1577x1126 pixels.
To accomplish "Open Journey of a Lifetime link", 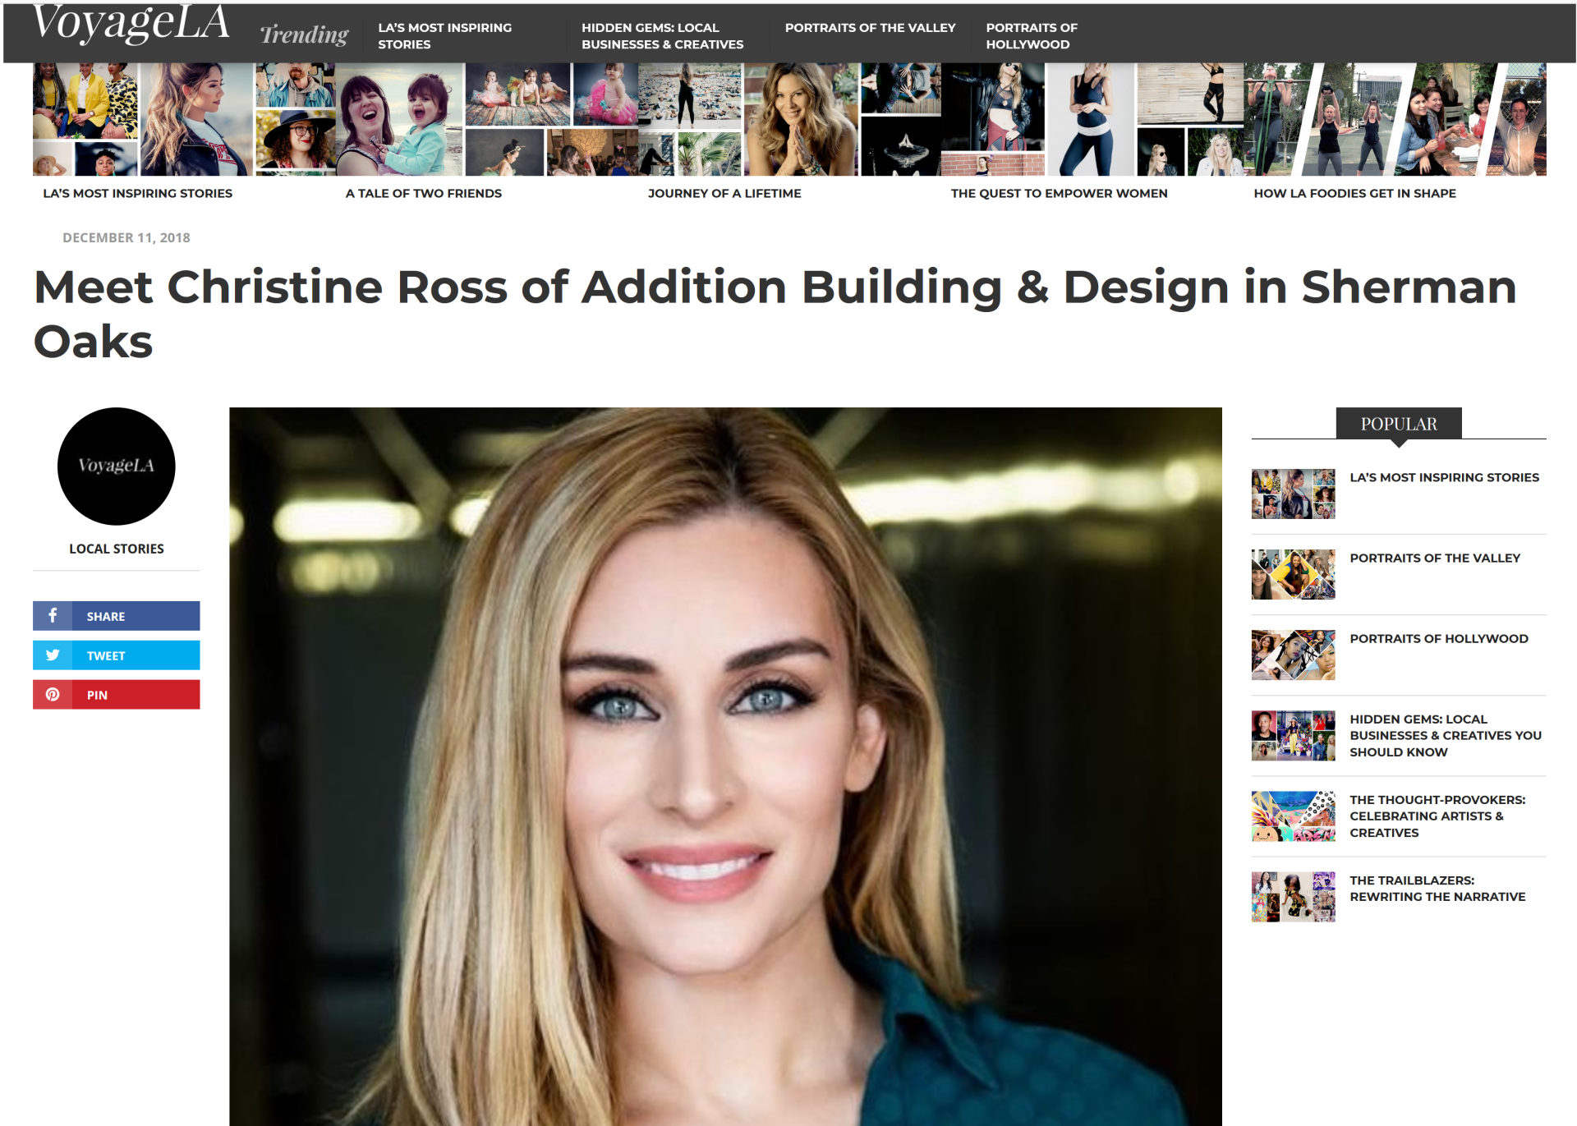I will point(724,193).
